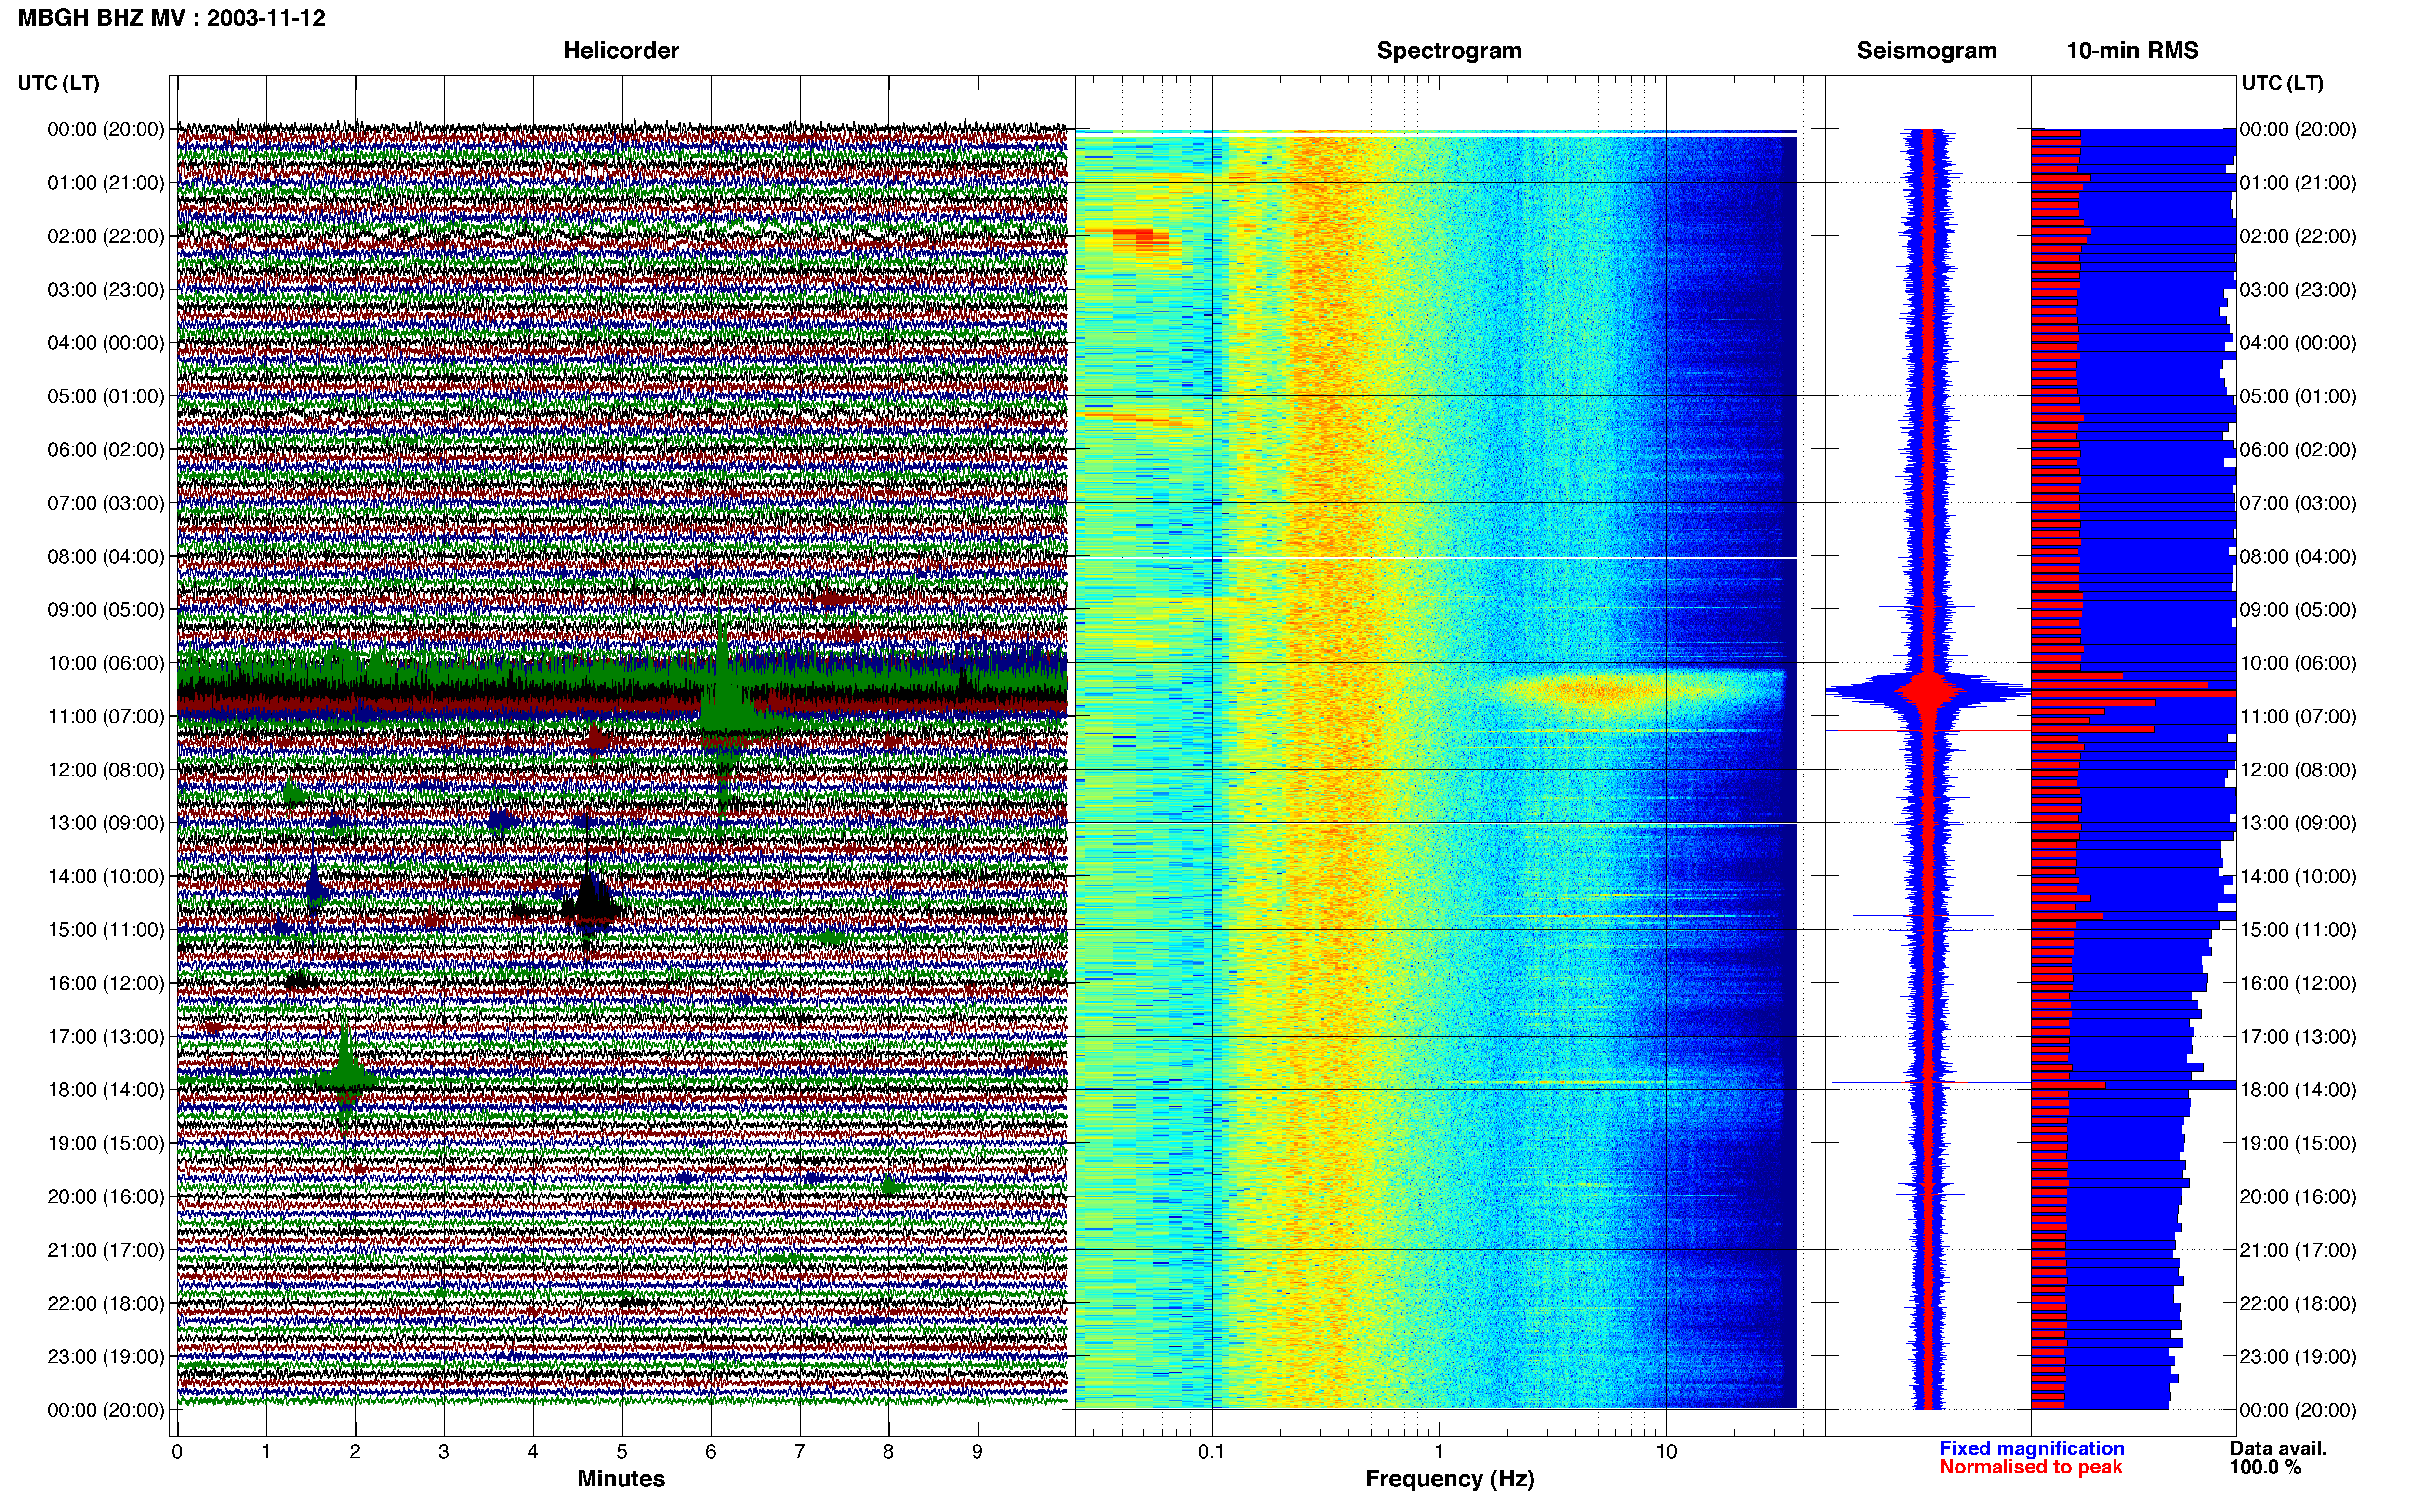The image size is (2418, 1512).
Task: Click the '0.1' tick on the frequency axis
Action: 1211,1451
